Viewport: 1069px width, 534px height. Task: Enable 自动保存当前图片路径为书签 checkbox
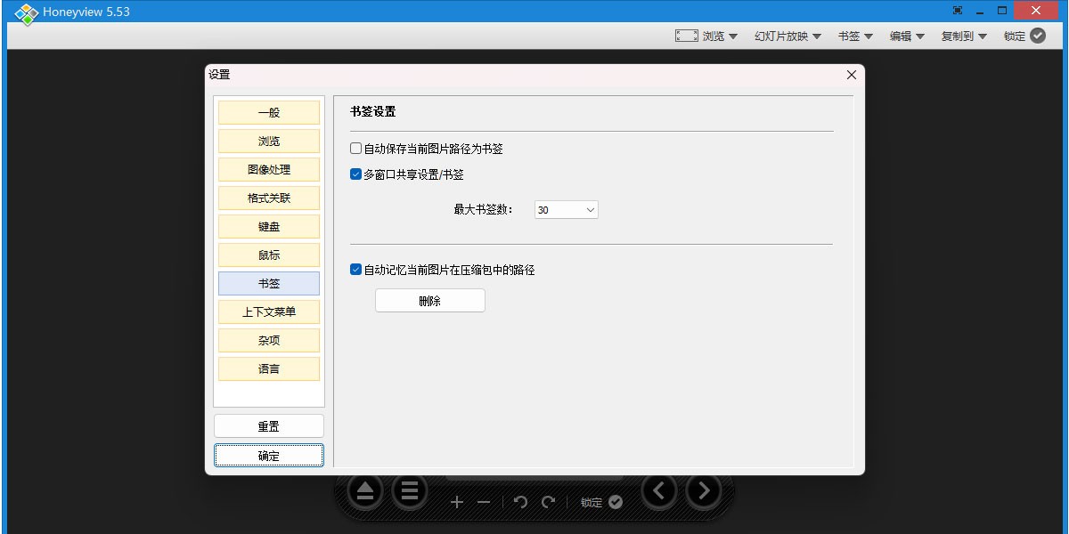pos(355,149)
